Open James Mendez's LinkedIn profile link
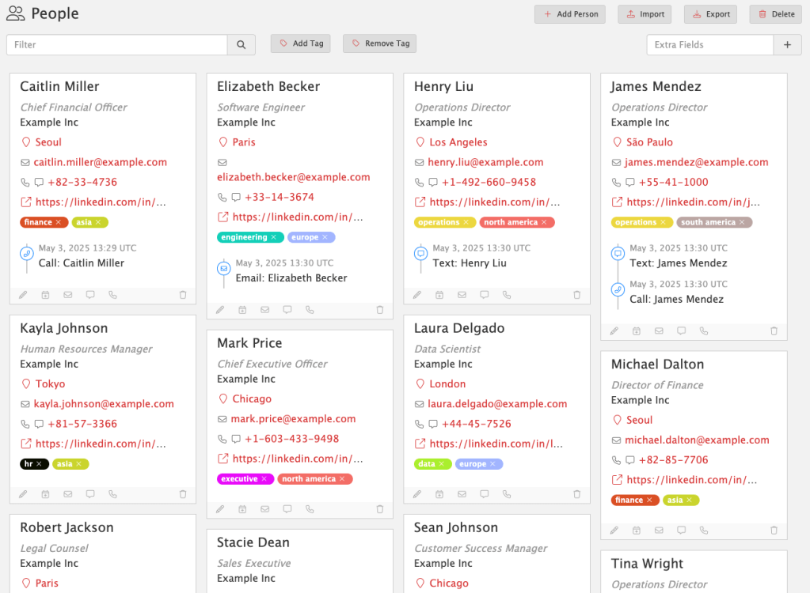 click(693, 202)
